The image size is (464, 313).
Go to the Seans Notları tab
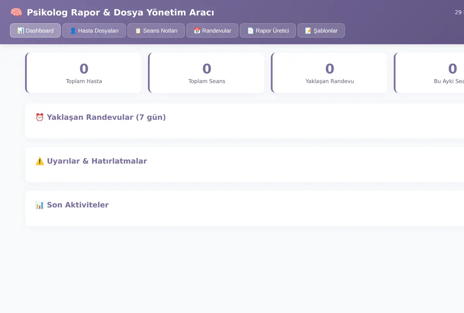point(156,30)
